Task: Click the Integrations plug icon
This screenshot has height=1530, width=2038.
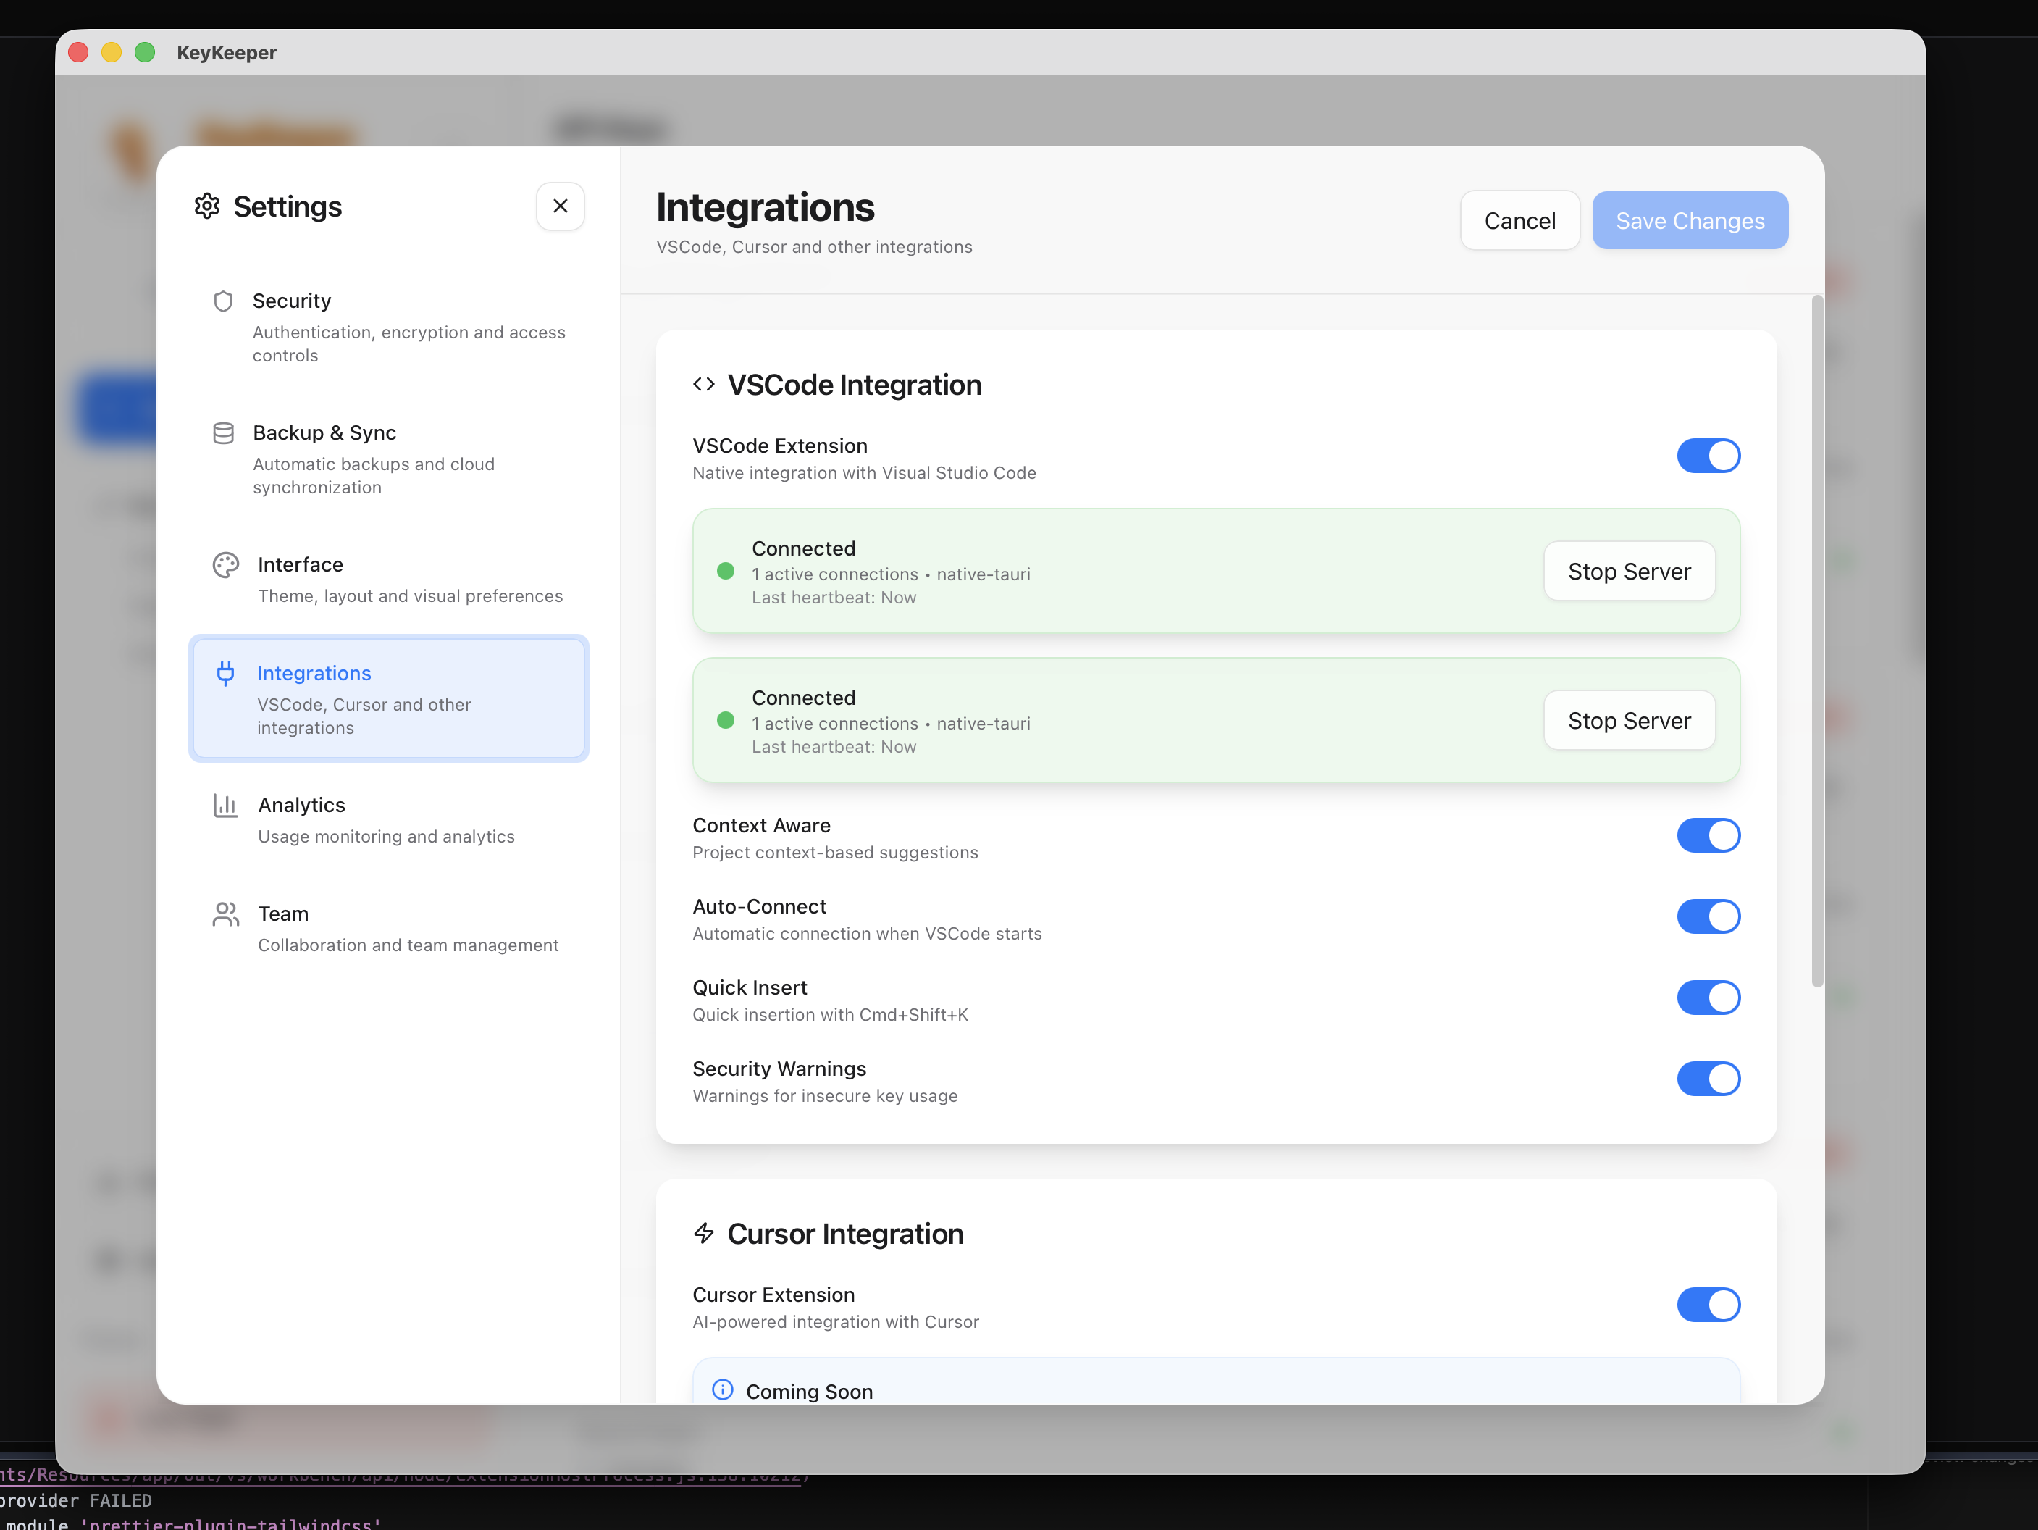Action: point(226,674)
